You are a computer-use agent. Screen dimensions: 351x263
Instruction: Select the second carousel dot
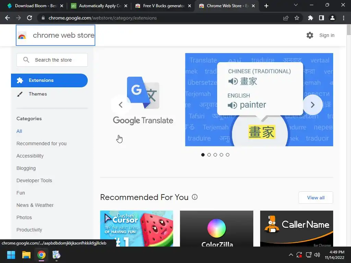[209, 155]
